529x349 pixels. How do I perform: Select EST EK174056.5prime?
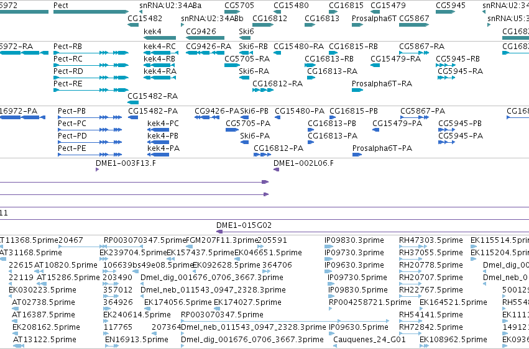178,302
